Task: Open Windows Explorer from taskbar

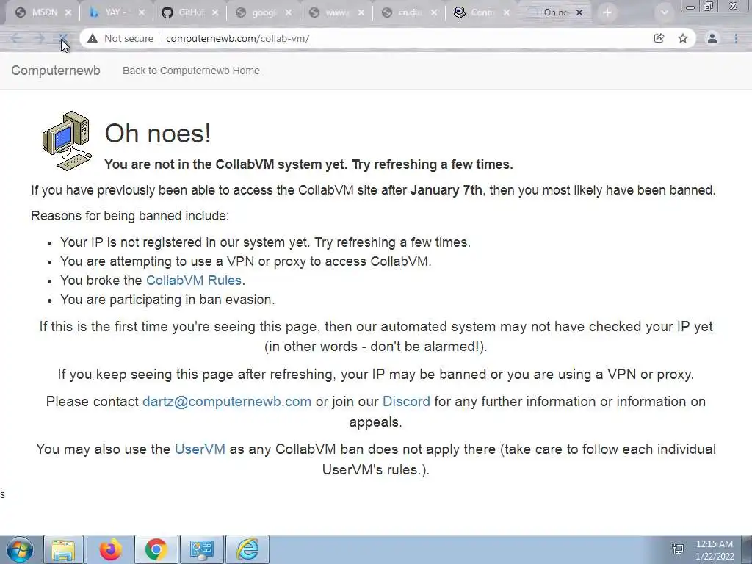Action: [x=63, y=549]
